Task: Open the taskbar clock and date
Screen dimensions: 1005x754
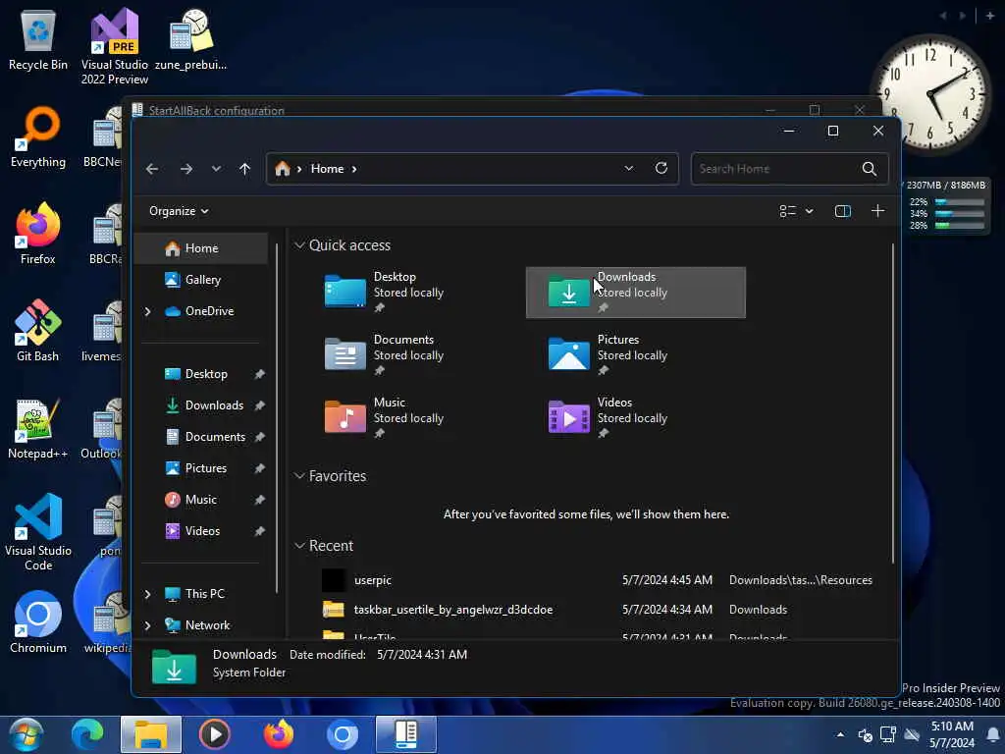Action: point(952,734)
